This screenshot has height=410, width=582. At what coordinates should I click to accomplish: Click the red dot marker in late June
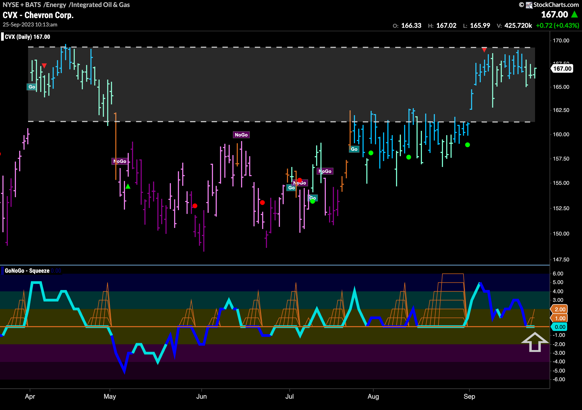click(x=262, y=203)
